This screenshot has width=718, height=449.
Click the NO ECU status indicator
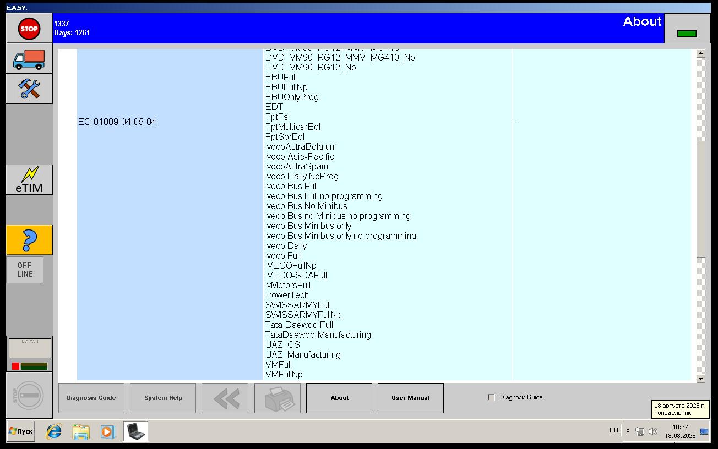point(30,348)
